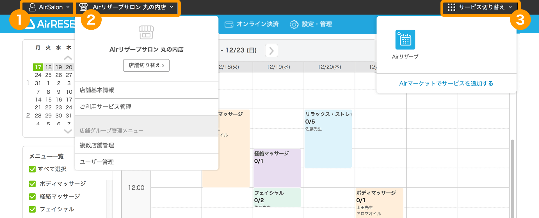Image resolution: width=539 pixels, height=218 pixels.
Task: Open the フェイシャル 0/2 reservation slot
Action: pyautogui.click(x=277, y=198)
